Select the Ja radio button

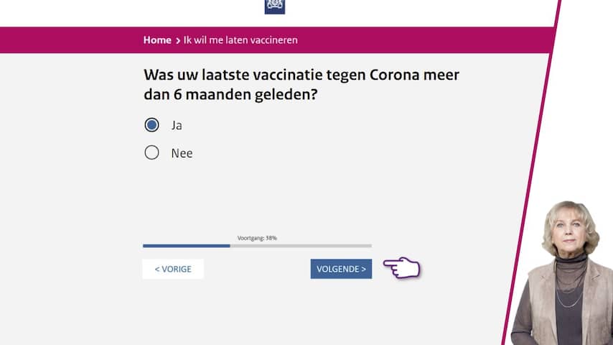pos(151,125)
